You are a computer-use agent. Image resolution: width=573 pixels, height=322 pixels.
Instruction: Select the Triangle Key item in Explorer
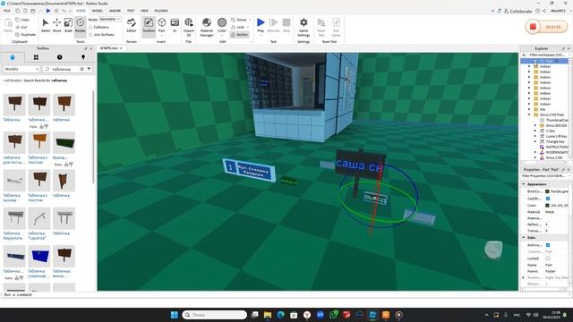pyautogui.click(x=555, y=141)
